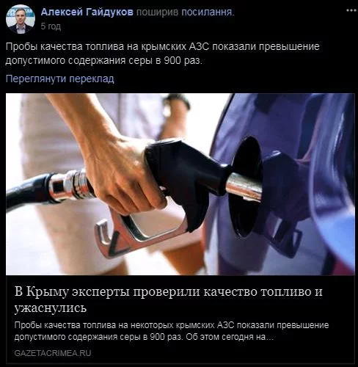The height and width of the screenshot is (367, 358).
Task: Visit the author name Алексей Гайдуков
Action: (87, 12)
